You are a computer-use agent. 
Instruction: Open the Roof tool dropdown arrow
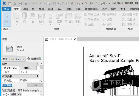pos(59,24)
